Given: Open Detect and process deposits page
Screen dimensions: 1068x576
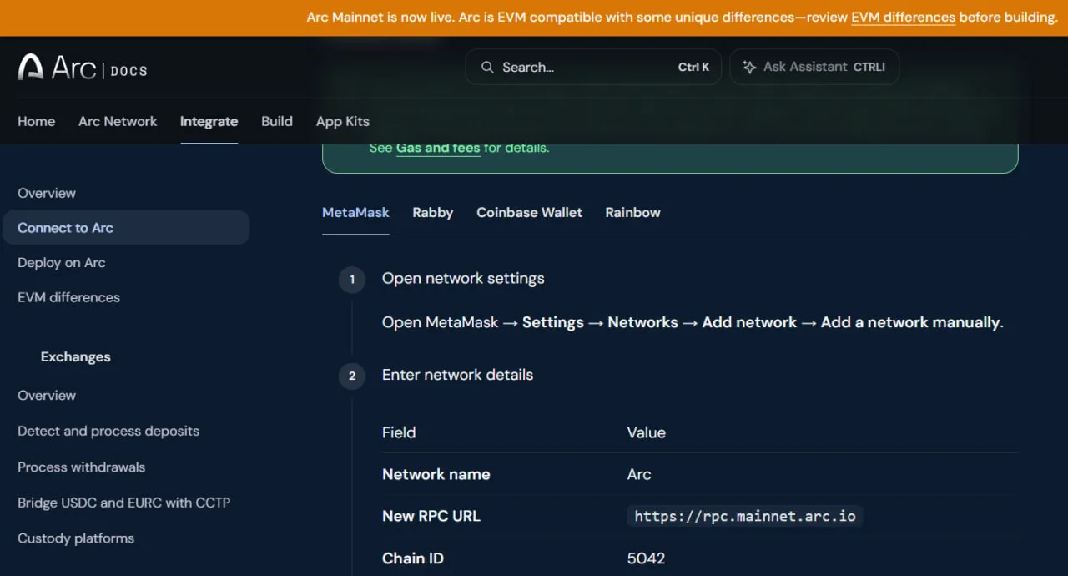Looking at the screenshot, I should (108, 431).
